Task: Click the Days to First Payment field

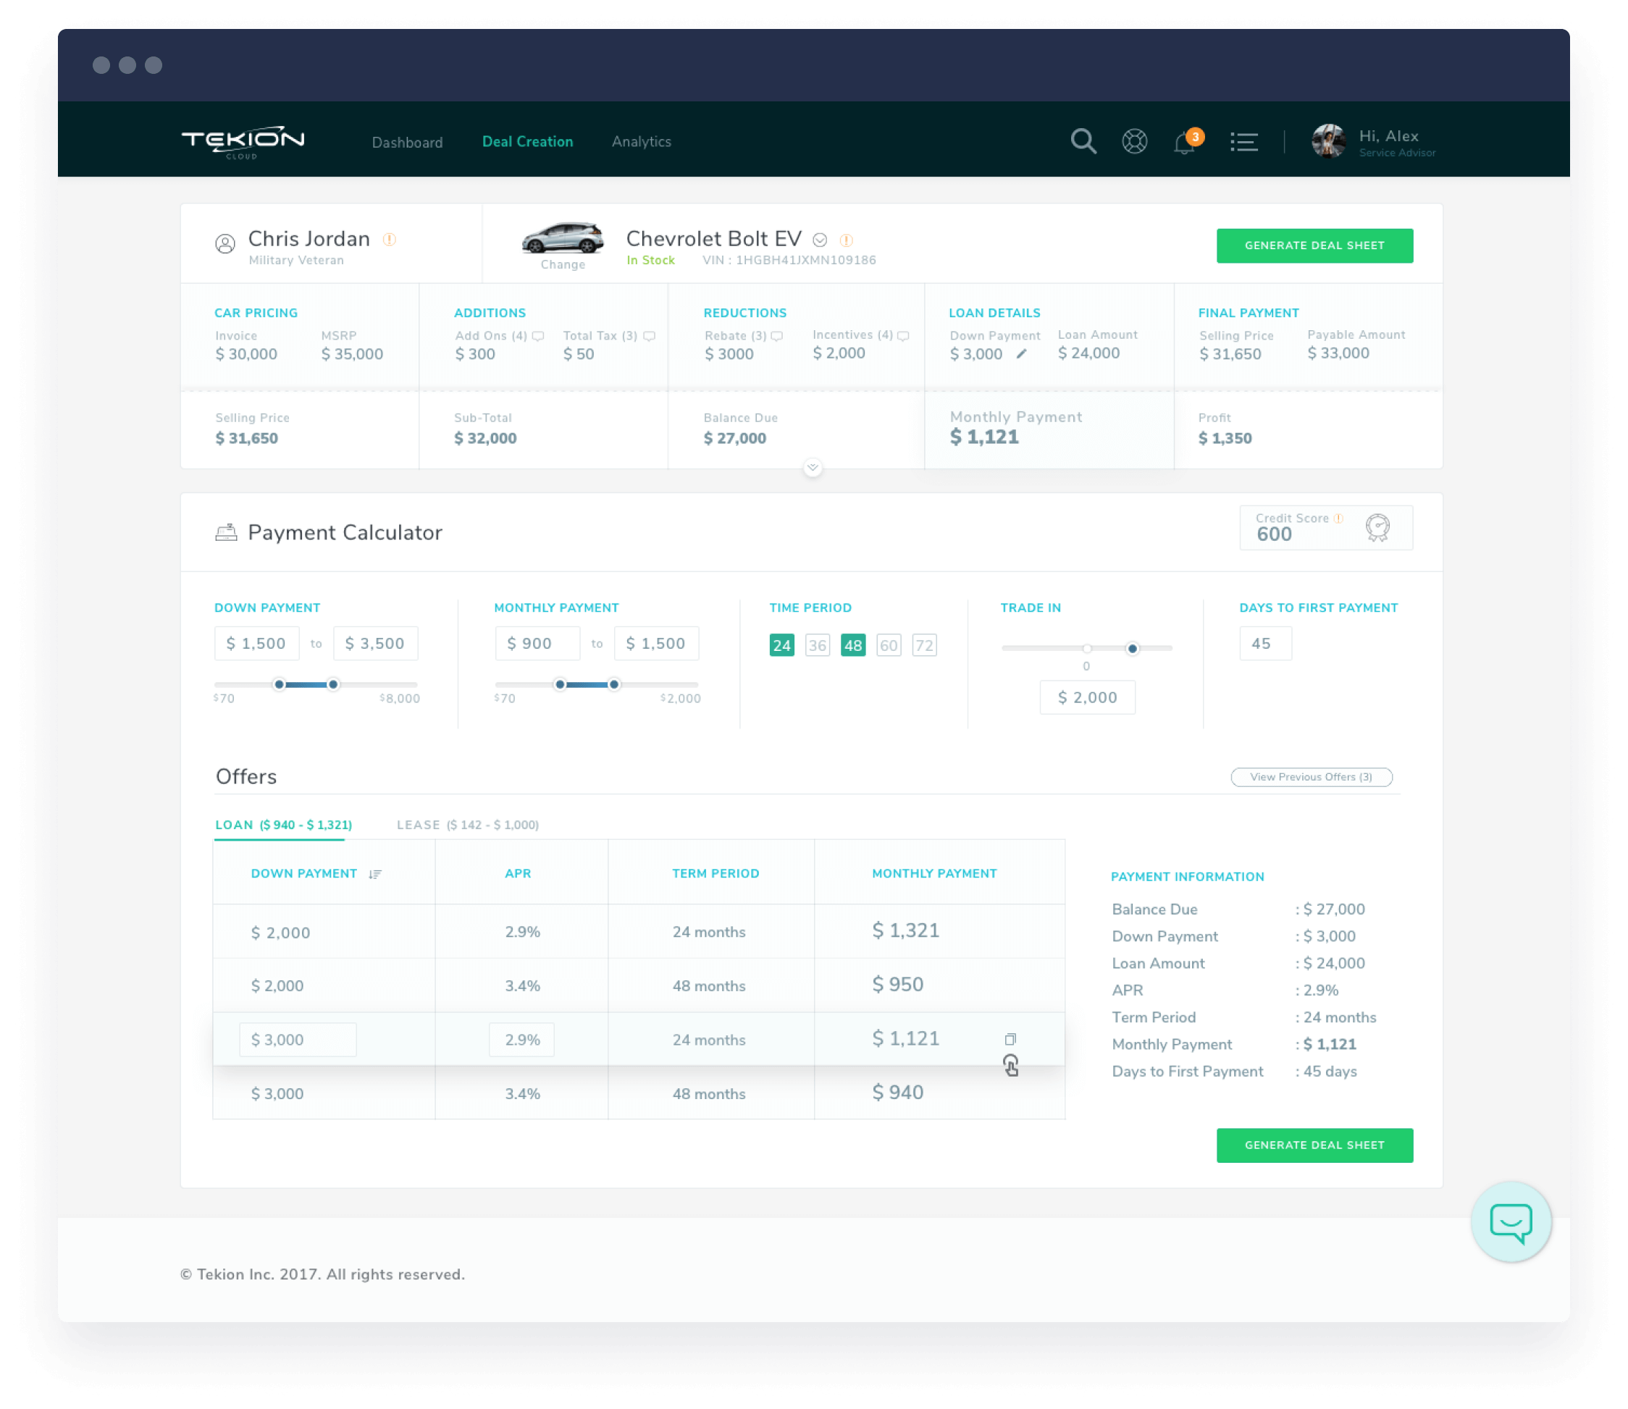Action: pos(1265,643)
